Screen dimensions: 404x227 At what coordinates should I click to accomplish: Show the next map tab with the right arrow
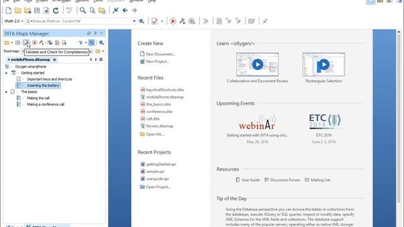coord(96,59)
